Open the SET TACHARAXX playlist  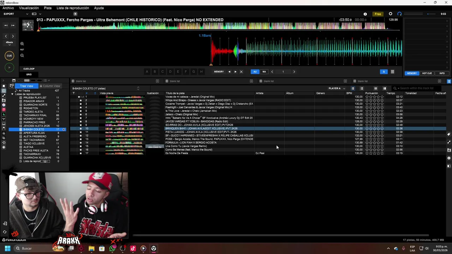pos(34,140)
